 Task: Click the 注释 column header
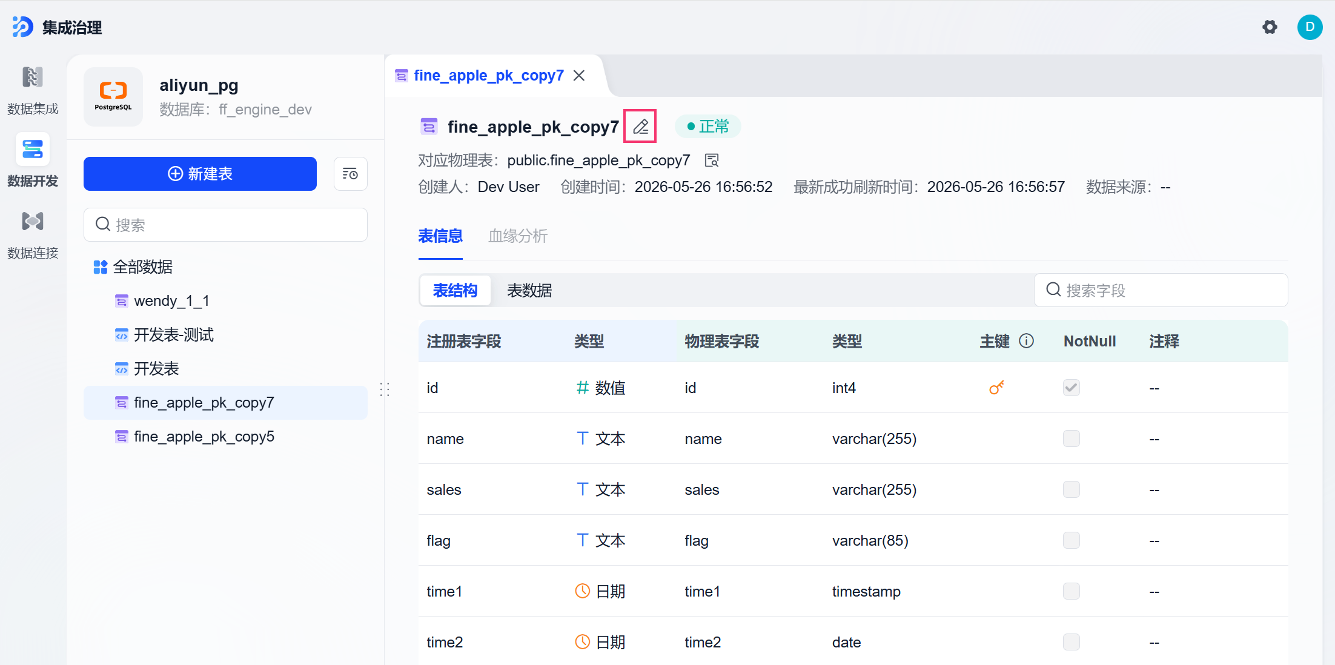click(x=1164, y=341)
